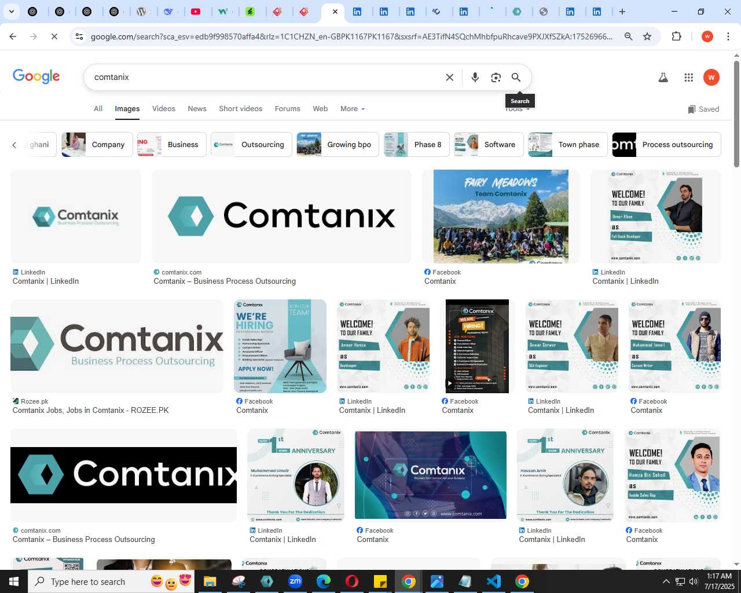Open a new browser tab
The image size is (741, 593).
click(622, 12)
